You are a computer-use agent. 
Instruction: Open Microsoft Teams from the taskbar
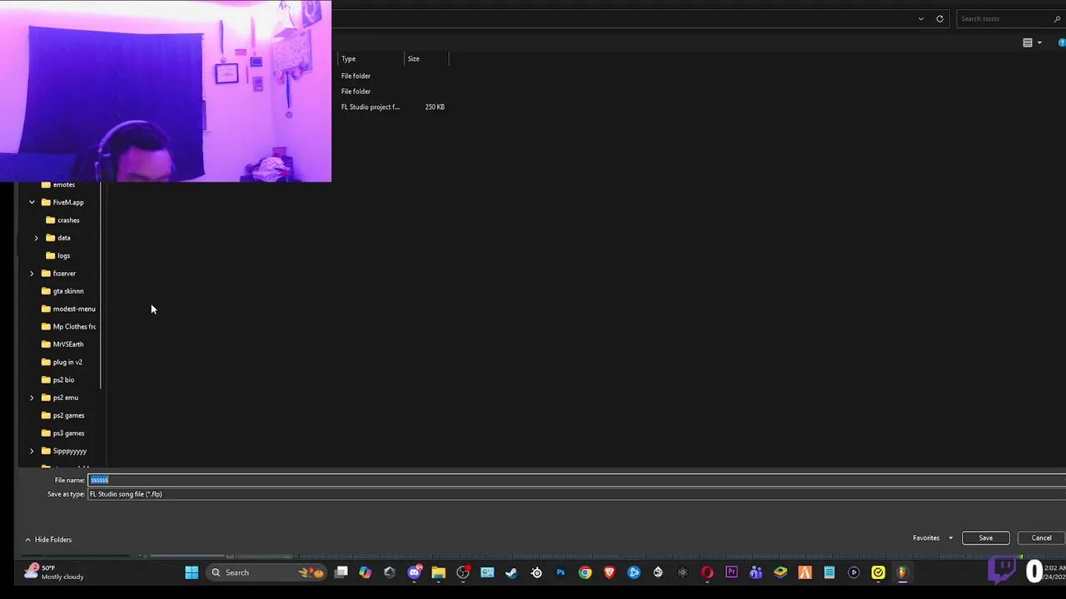click(756, 572)
